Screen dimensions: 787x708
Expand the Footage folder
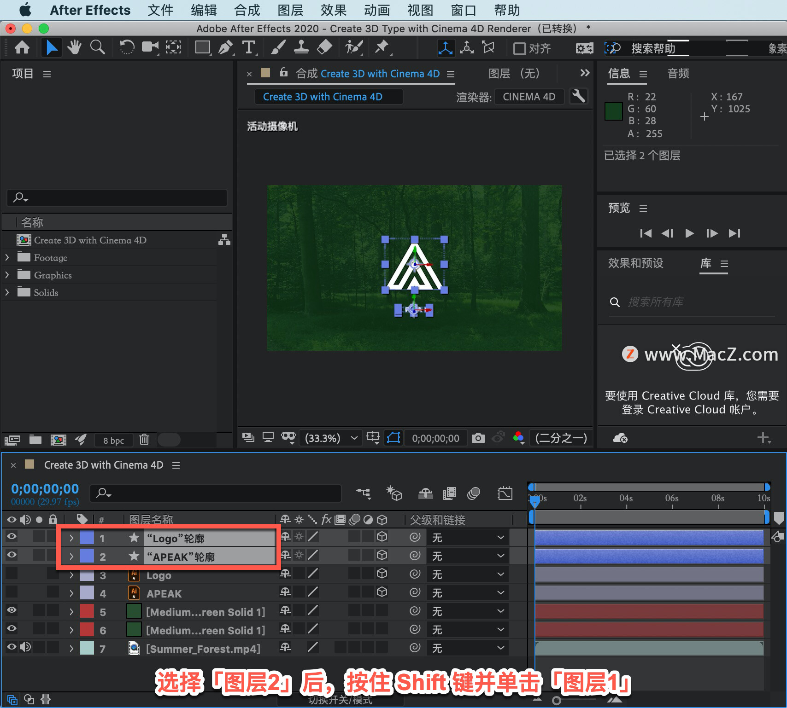click(x=7, y=257)
